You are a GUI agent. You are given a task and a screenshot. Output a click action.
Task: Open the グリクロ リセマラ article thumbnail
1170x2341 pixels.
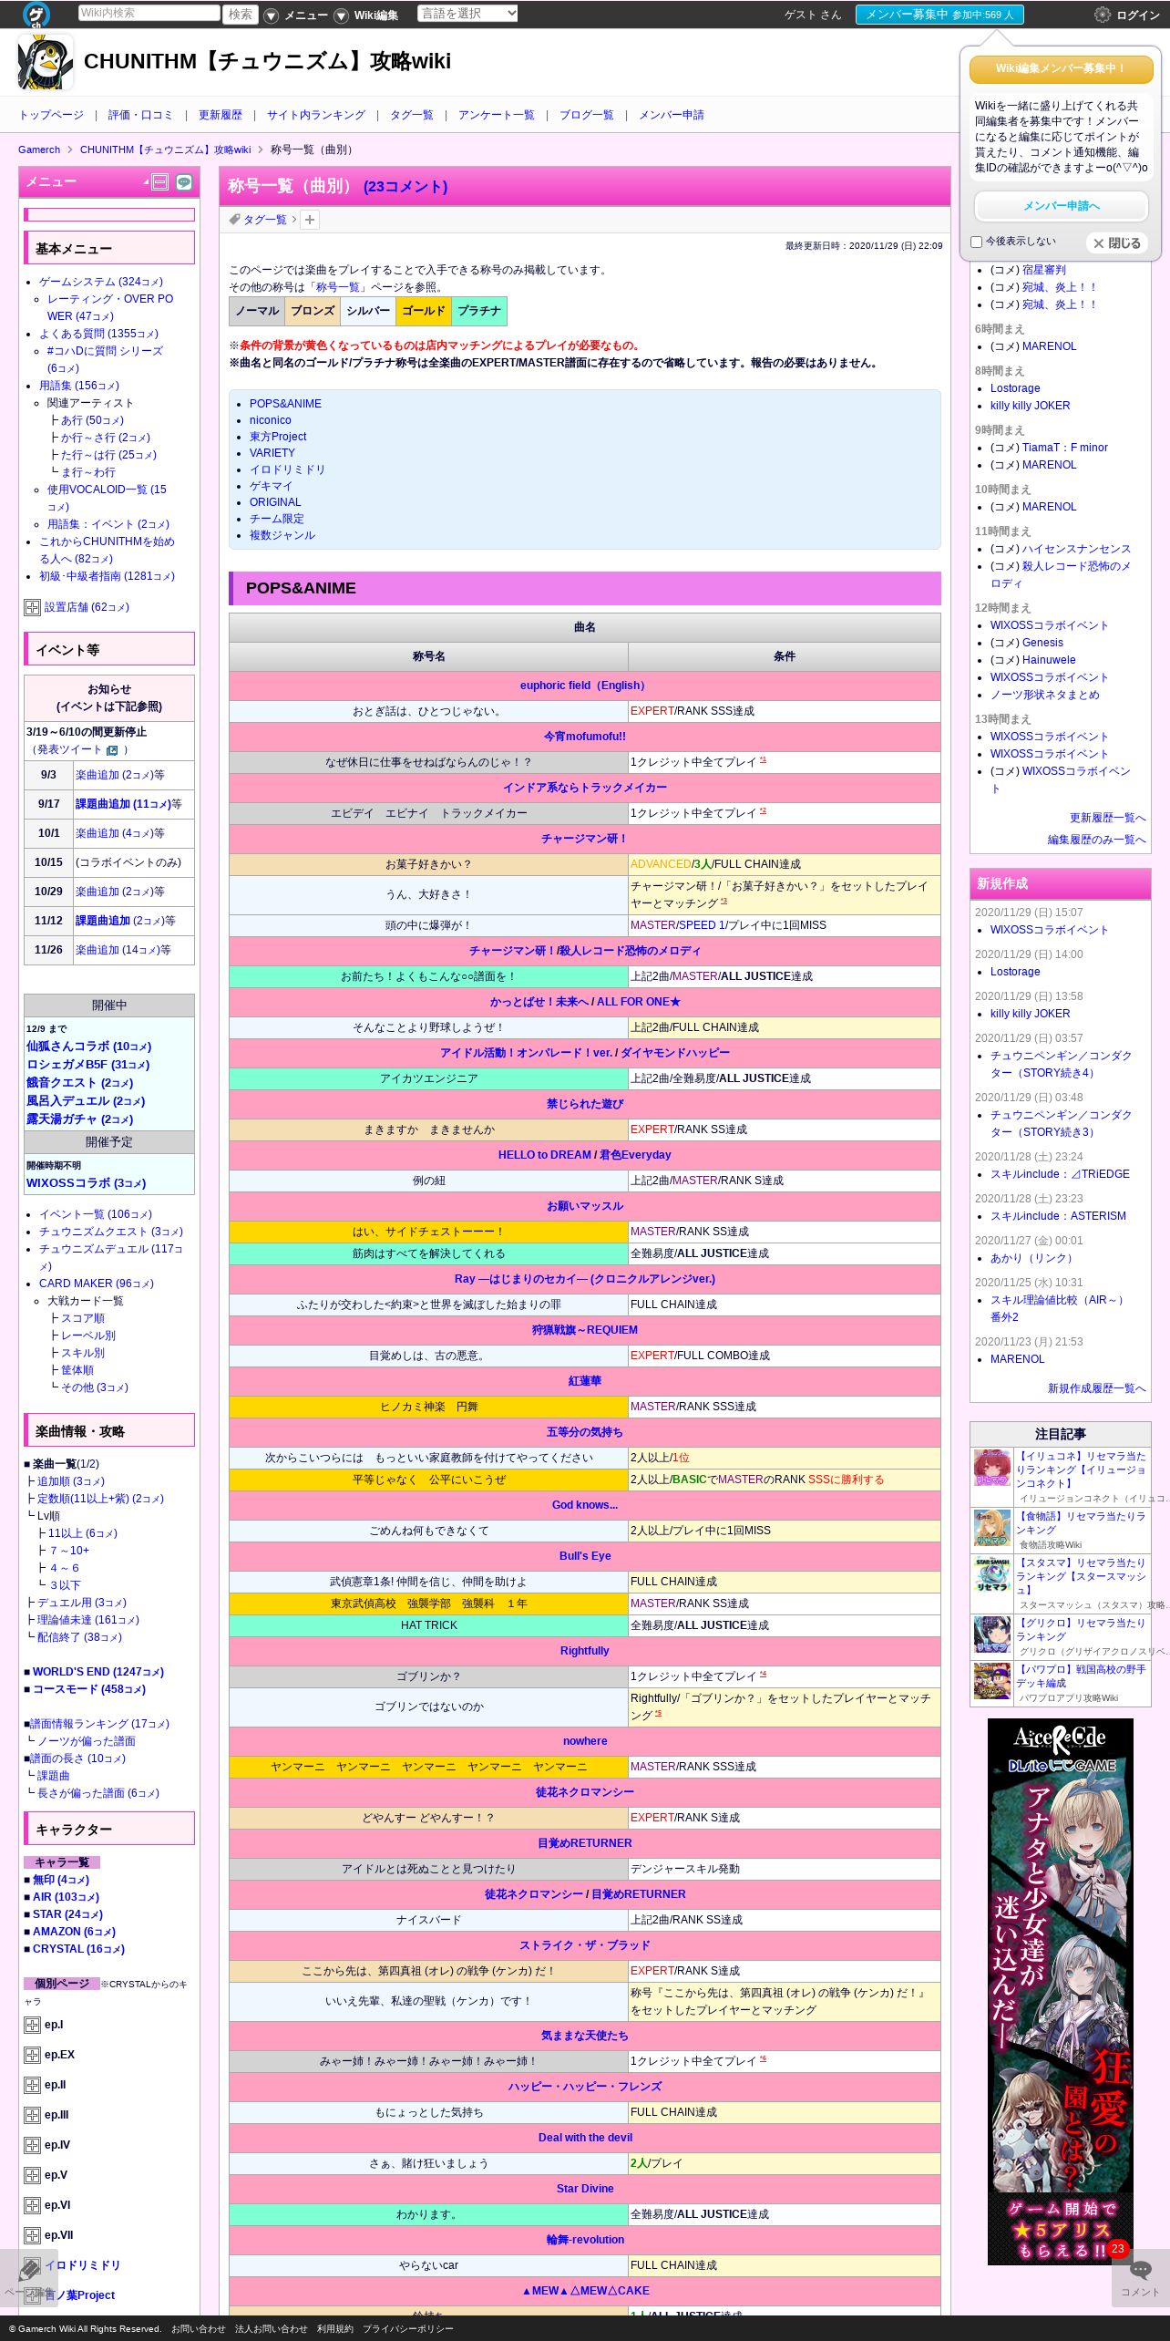(992, 1635)
